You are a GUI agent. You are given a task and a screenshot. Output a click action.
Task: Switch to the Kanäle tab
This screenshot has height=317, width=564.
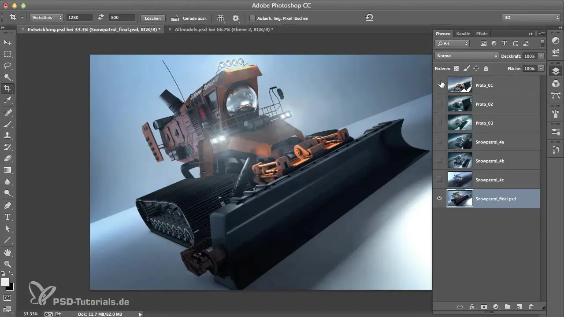[463, 33]
